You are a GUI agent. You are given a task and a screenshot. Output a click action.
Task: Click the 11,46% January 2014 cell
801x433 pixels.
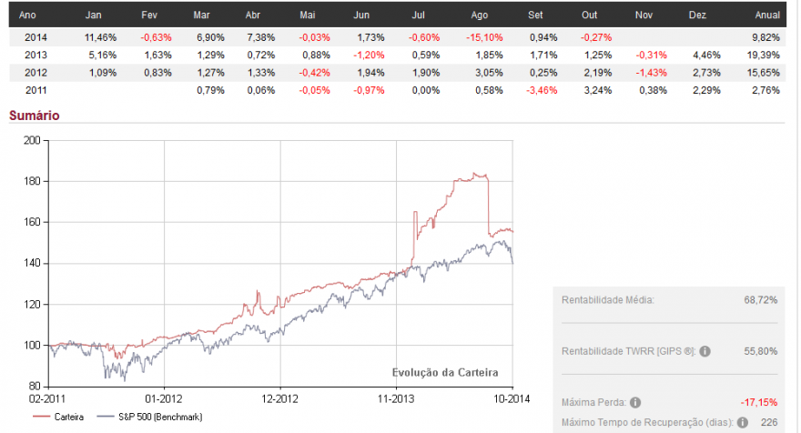pos(101,37)
